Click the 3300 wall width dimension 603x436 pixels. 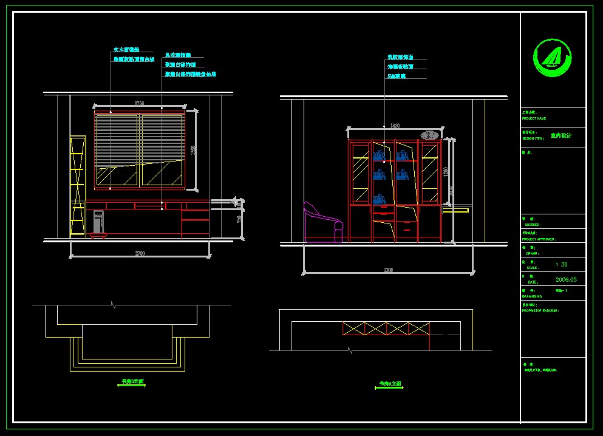(x=388, y=270)
